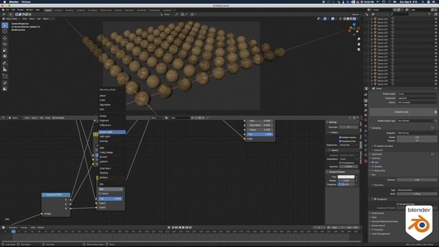Select the Transform tool in the viewport toolbar

pos(5,56)
